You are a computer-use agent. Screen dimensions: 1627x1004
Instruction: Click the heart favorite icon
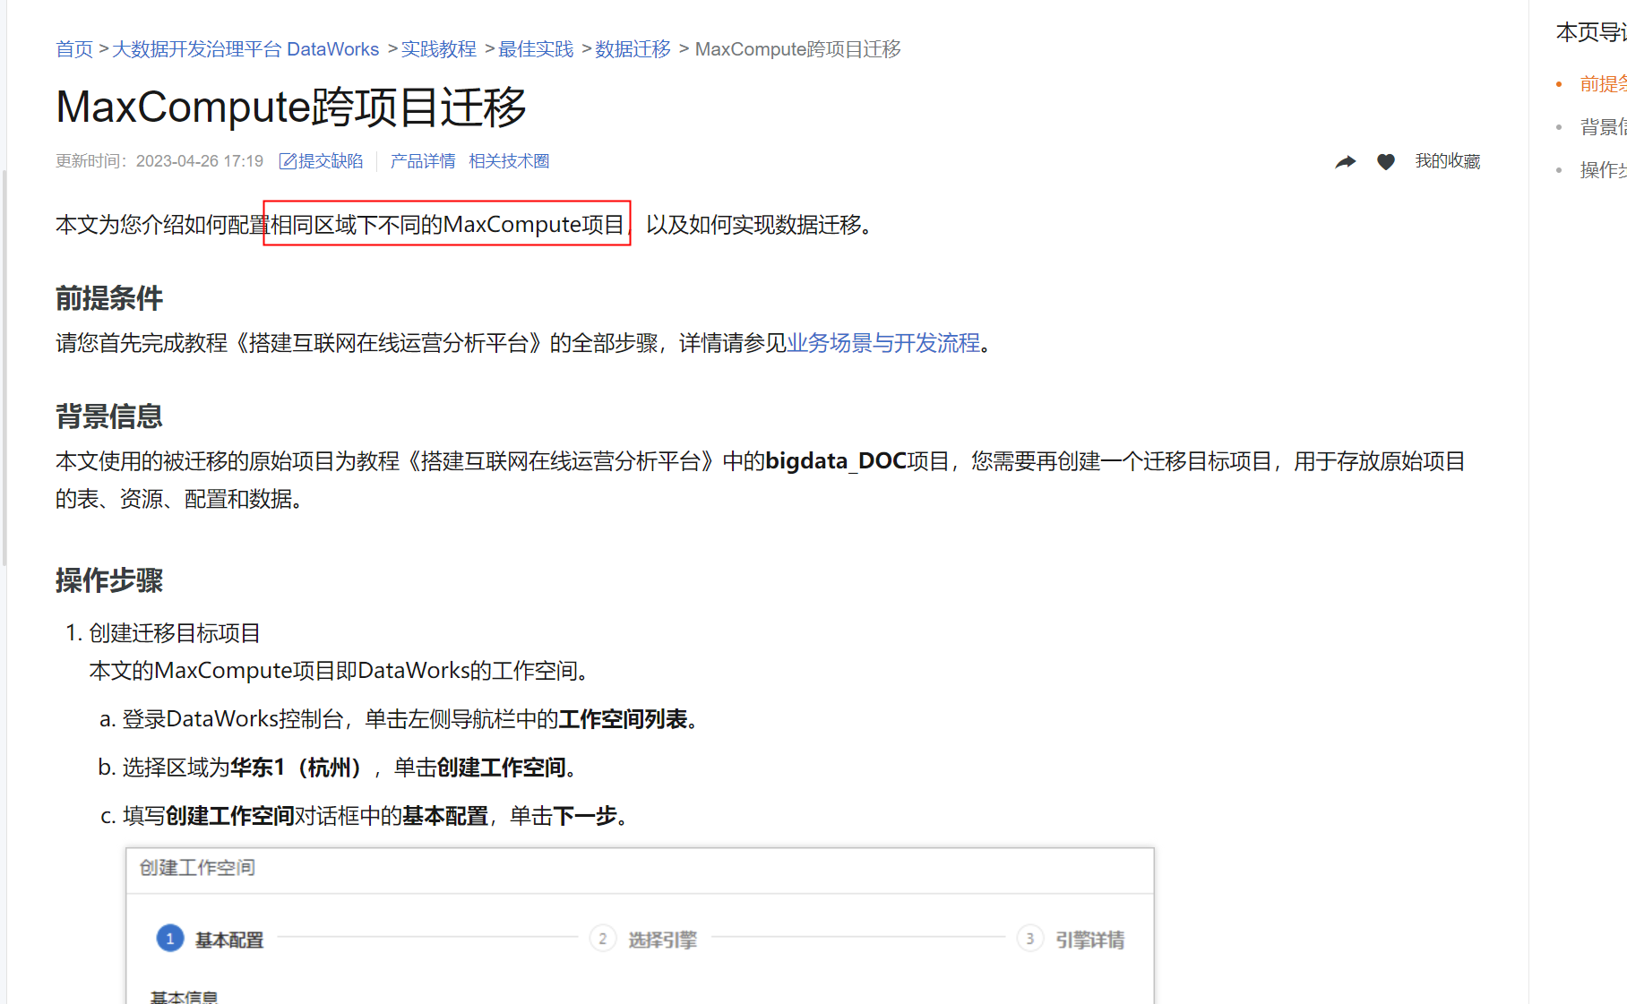click(x=1386, y=162)
